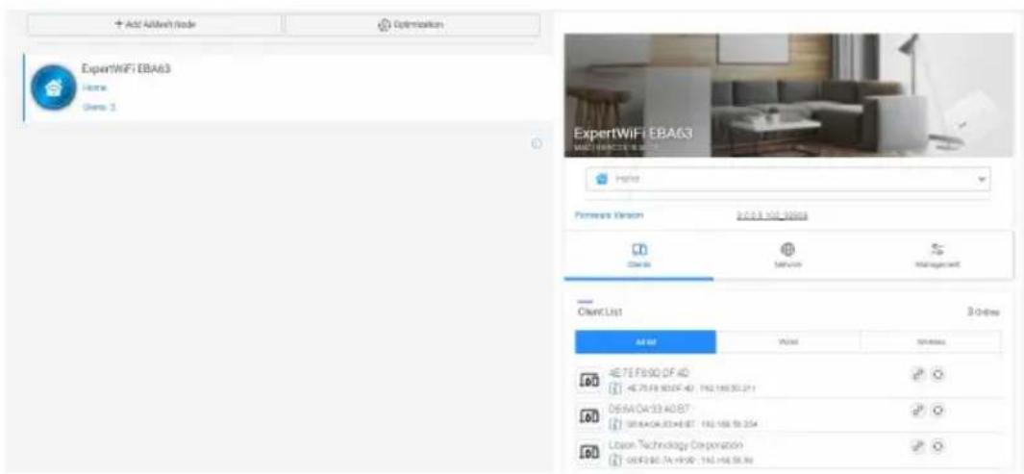Click the Liteon Technology Corporation client name

(675, 445)
